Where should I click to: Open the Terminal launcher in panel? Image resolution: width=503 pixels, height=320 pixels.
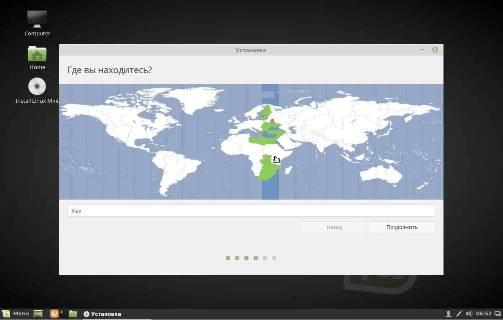(x=63, y=314)
